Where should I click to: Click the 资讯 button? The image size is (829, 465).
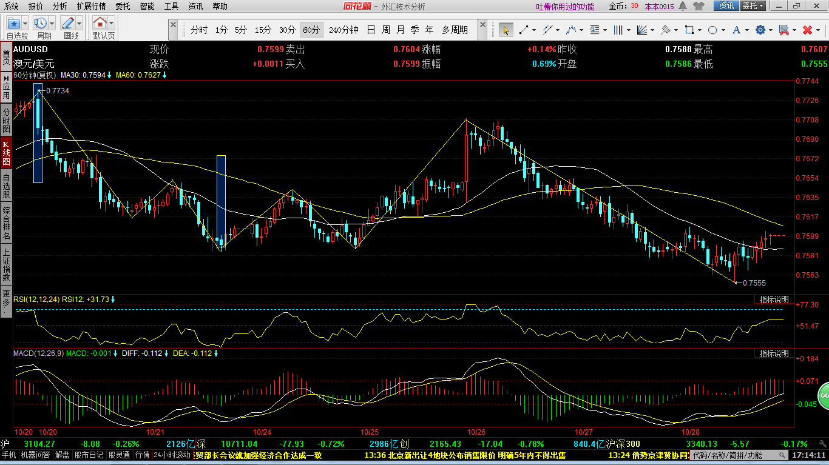pyautogui.click(x=726, y=6)
